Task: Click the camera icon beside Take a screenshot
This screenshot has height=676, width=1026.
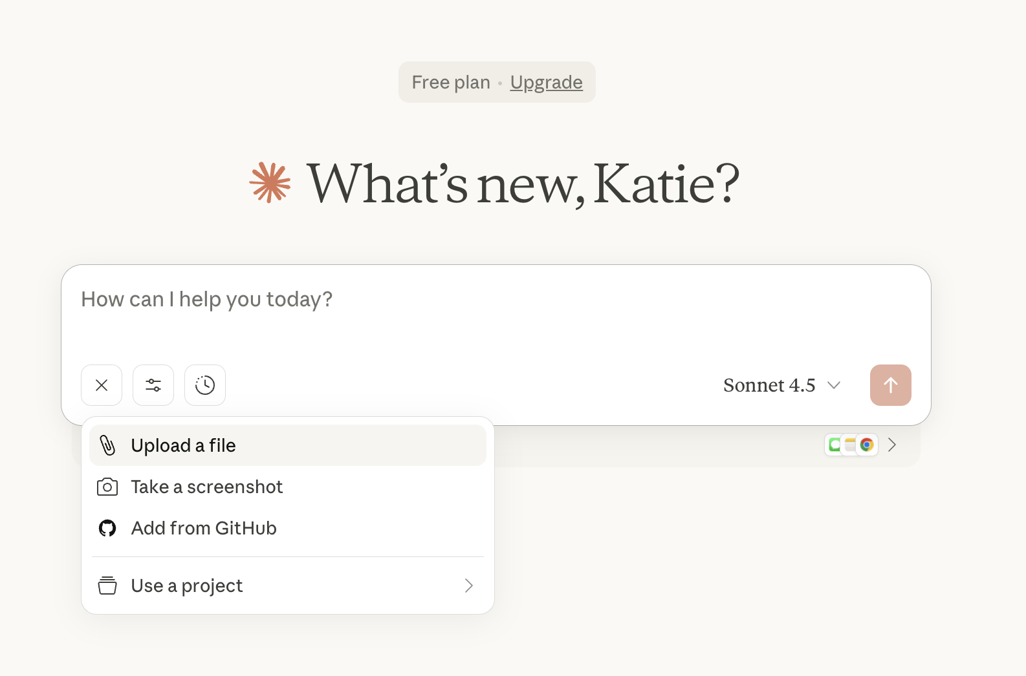Action: click(107, 487)
